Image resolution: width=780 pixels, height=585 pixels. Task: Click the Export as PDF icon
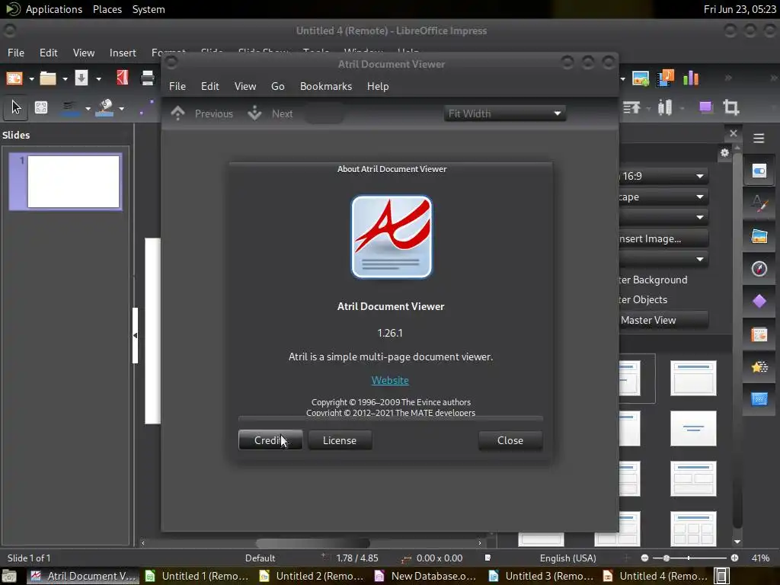pos(123,78)
